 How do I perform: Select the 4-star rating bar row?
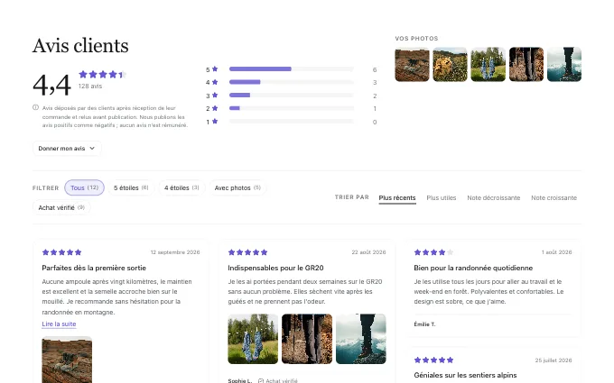coord(292,82)
